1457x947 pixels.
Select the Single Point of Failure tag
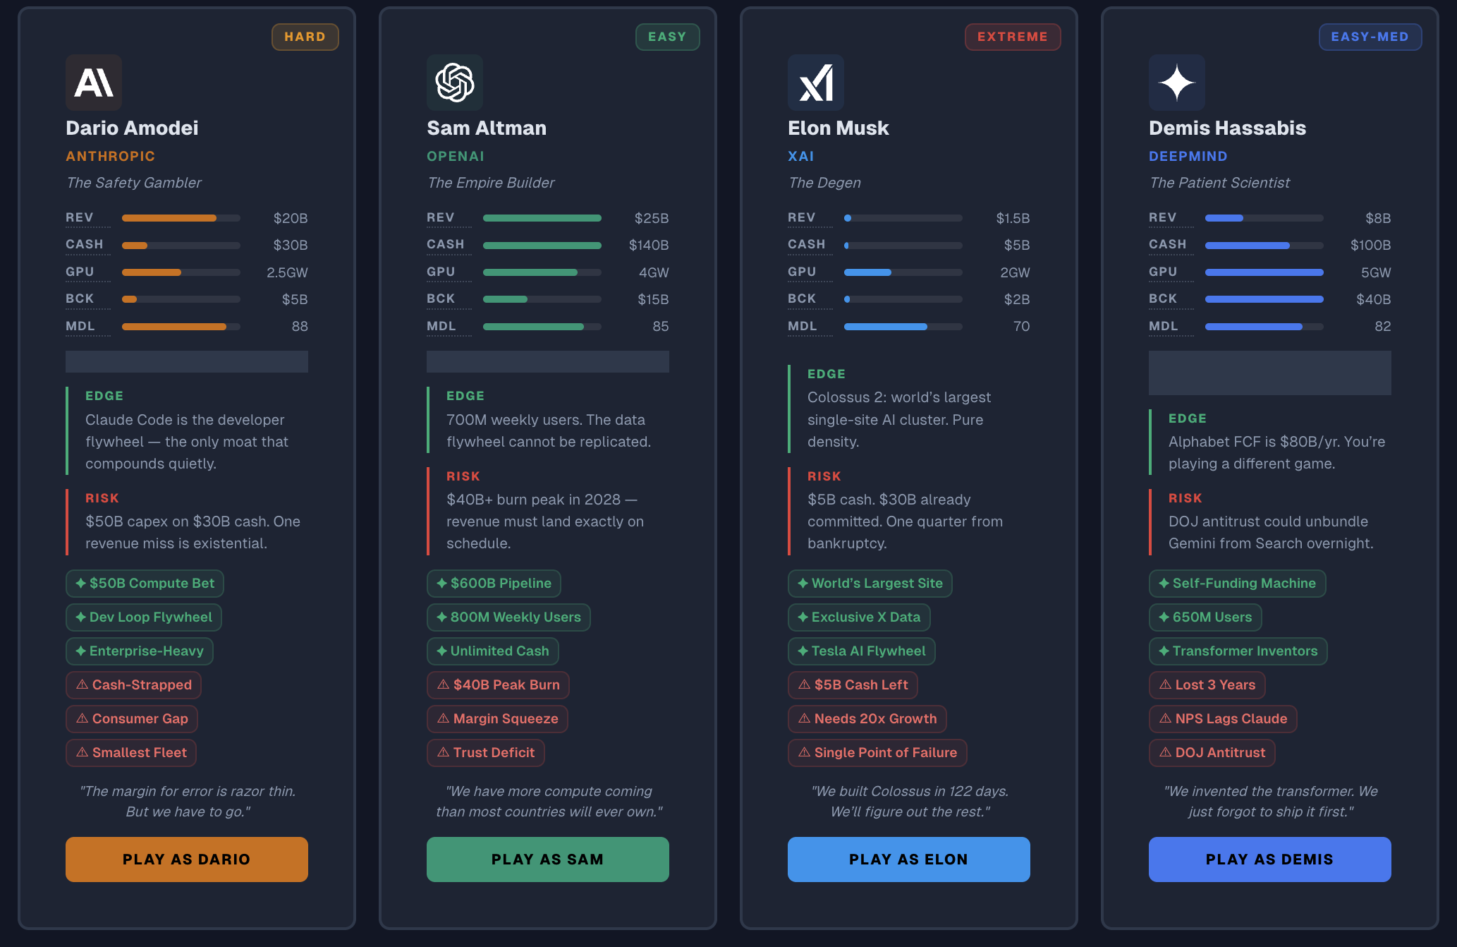[877, 753]
